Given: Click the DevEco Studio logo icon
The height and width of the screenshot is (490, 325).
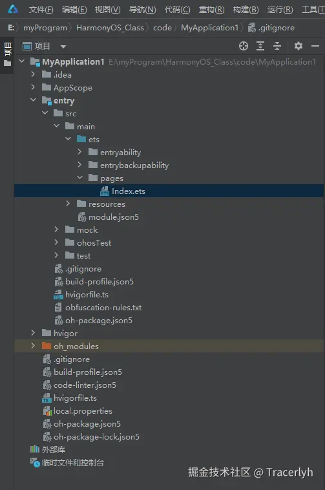Looking at the screenshot, I should pos(13,10).
